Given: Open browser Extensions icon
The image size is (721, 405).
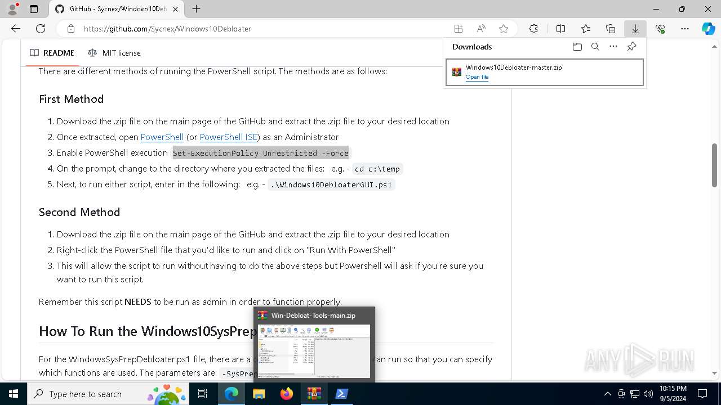Looking at the screenshot, I should click(533, 29).
